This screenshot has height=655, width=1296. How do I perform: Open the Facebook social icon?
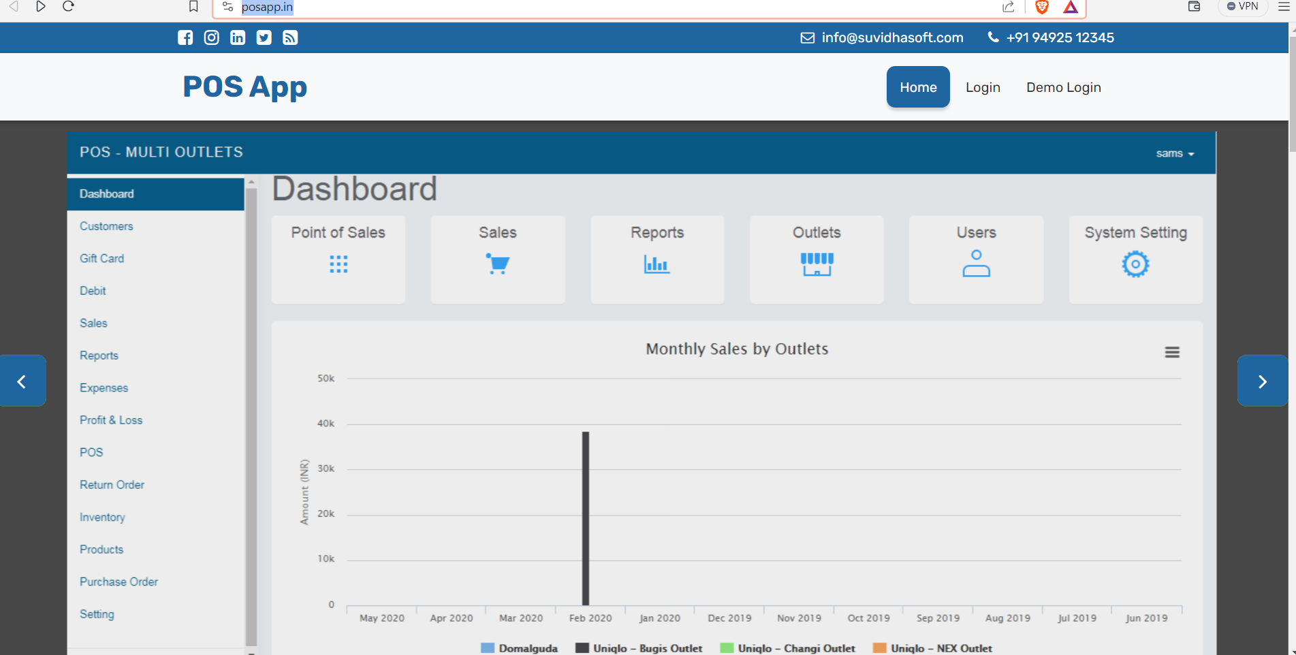185,38
